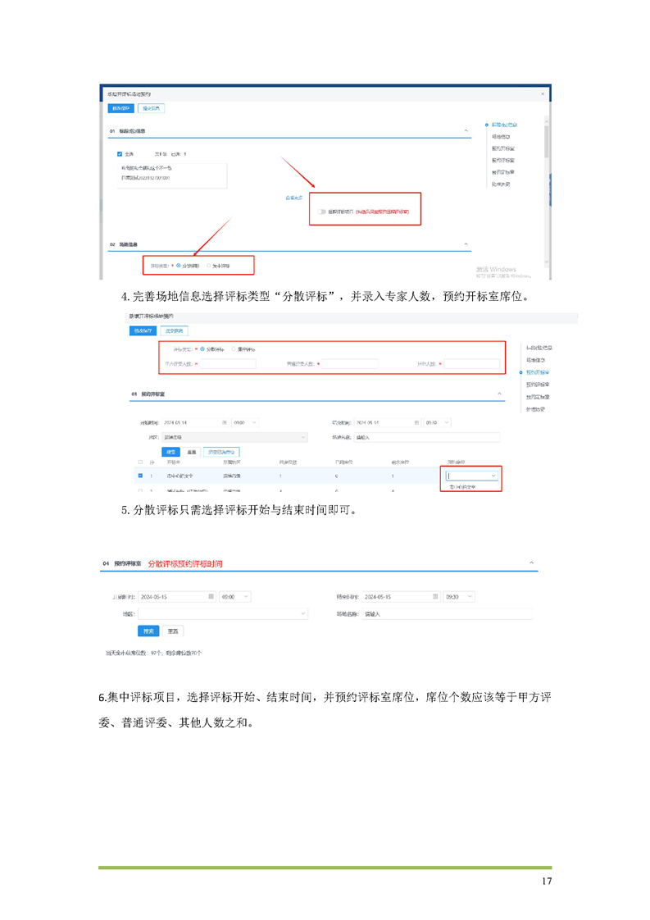This screenshot has width=650, height=920.
Task: Collapse section 04 预约评标室 chevron
Action: pyautogui.click(x=531, y=563)
